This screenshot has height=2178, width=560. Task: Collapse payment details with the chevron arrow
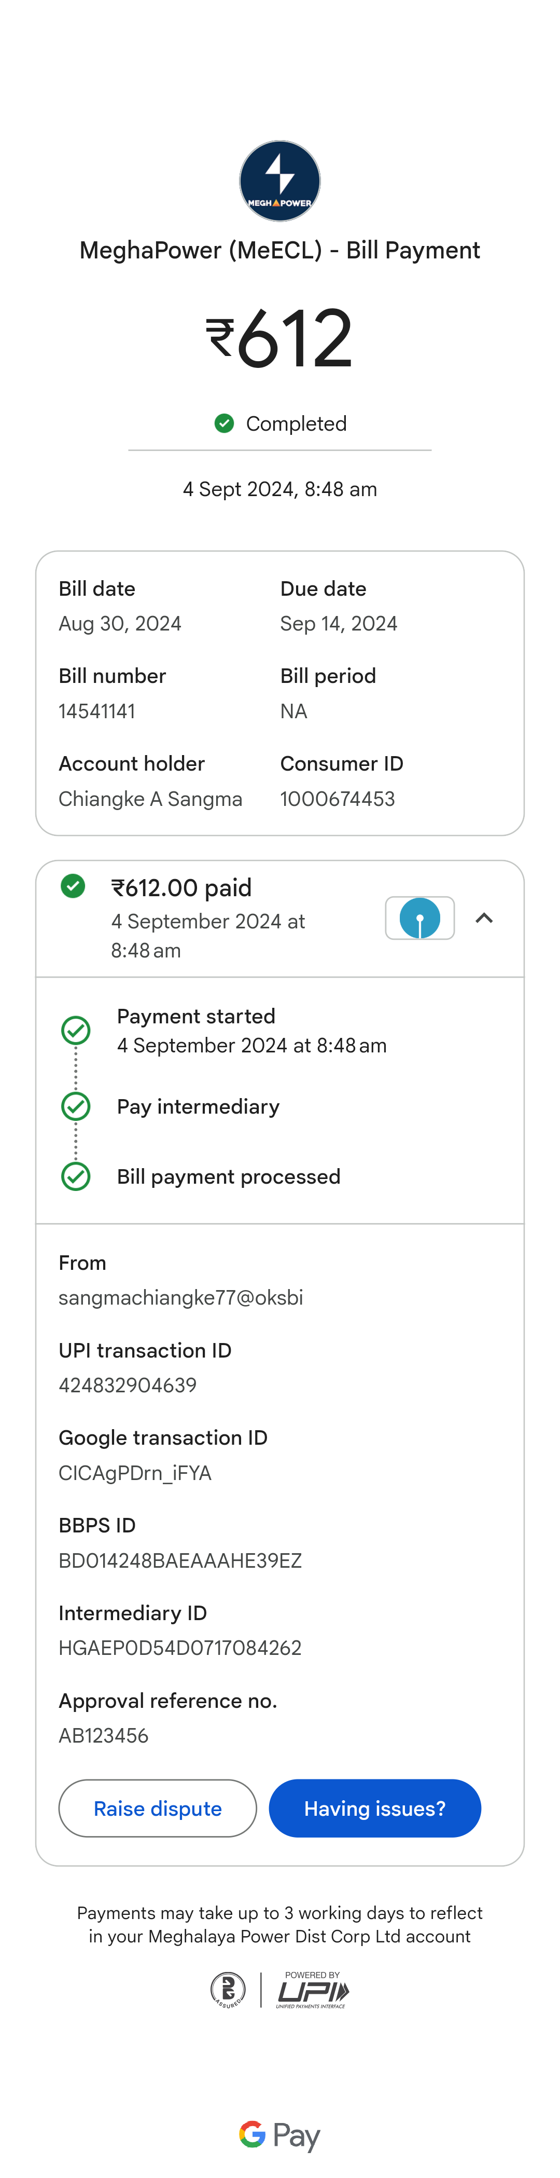tap(484, 918)
